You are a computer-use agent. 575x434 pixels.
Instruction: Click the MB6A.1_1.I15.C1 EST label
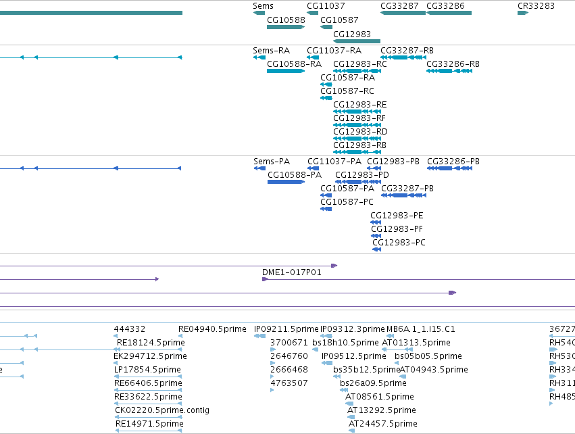click(421, 329)
